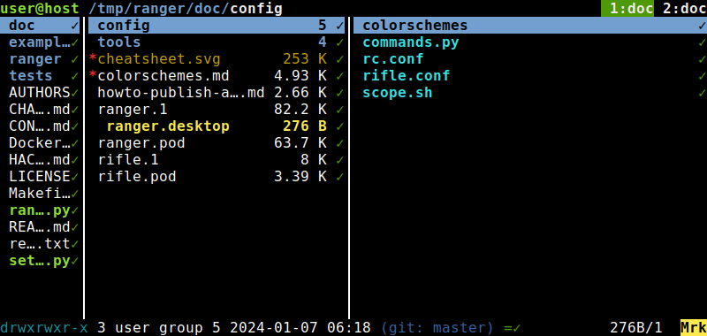Select rc.conf in the preview column

tap(529, 59)
